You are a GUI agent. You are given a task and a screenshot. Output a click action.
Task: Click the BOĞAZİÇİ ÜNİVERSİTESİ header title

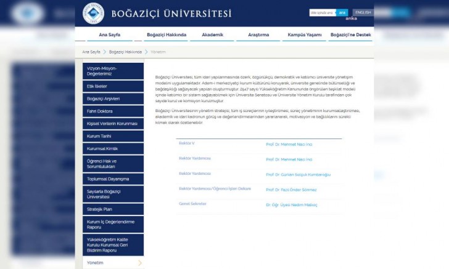coord(171,14)
